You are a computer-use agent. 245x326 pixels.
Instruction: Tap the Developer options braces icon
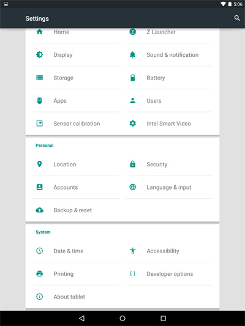[132, 273]
